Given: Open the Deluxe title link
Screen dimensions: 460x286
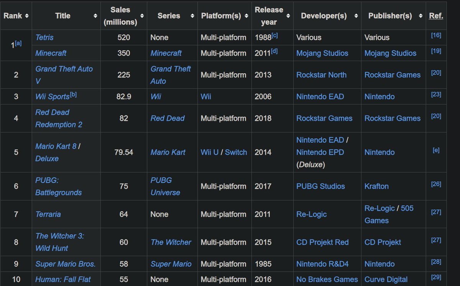Looking at the screenshot, I should (47, 159).
